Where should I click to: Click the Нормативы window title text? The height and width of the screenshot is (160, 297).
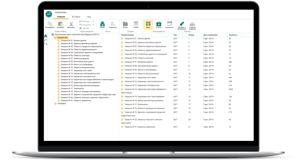click(60, 12)
